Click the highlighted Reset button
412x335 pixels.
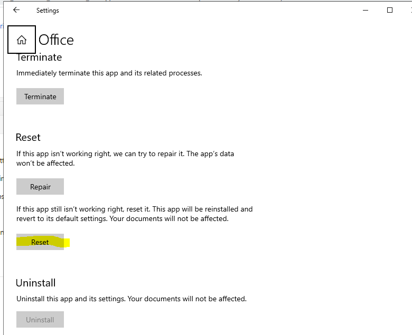(x=40, y=242)
